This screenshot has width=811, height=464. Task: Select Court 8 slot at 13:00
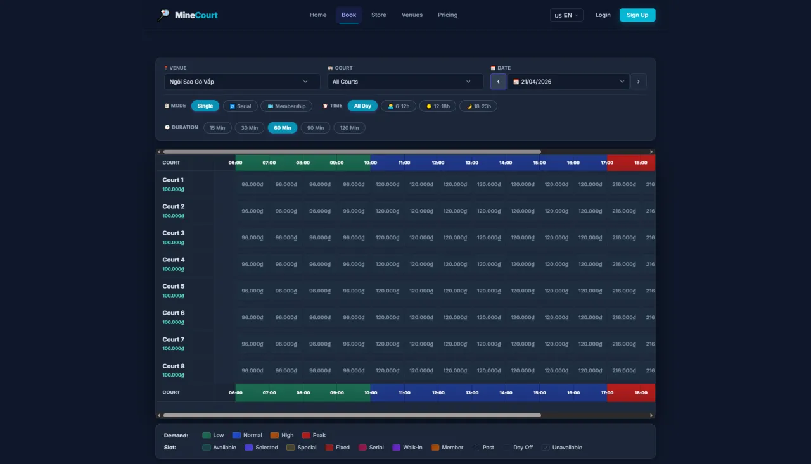(x=489, y=370)
